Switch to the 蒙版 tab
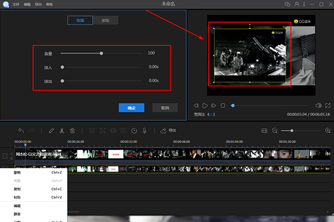Image resolution: width=334 pixels, height=222 pixels. [106, 20]
